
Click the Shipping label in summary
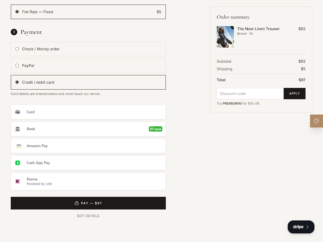point(224,69)
